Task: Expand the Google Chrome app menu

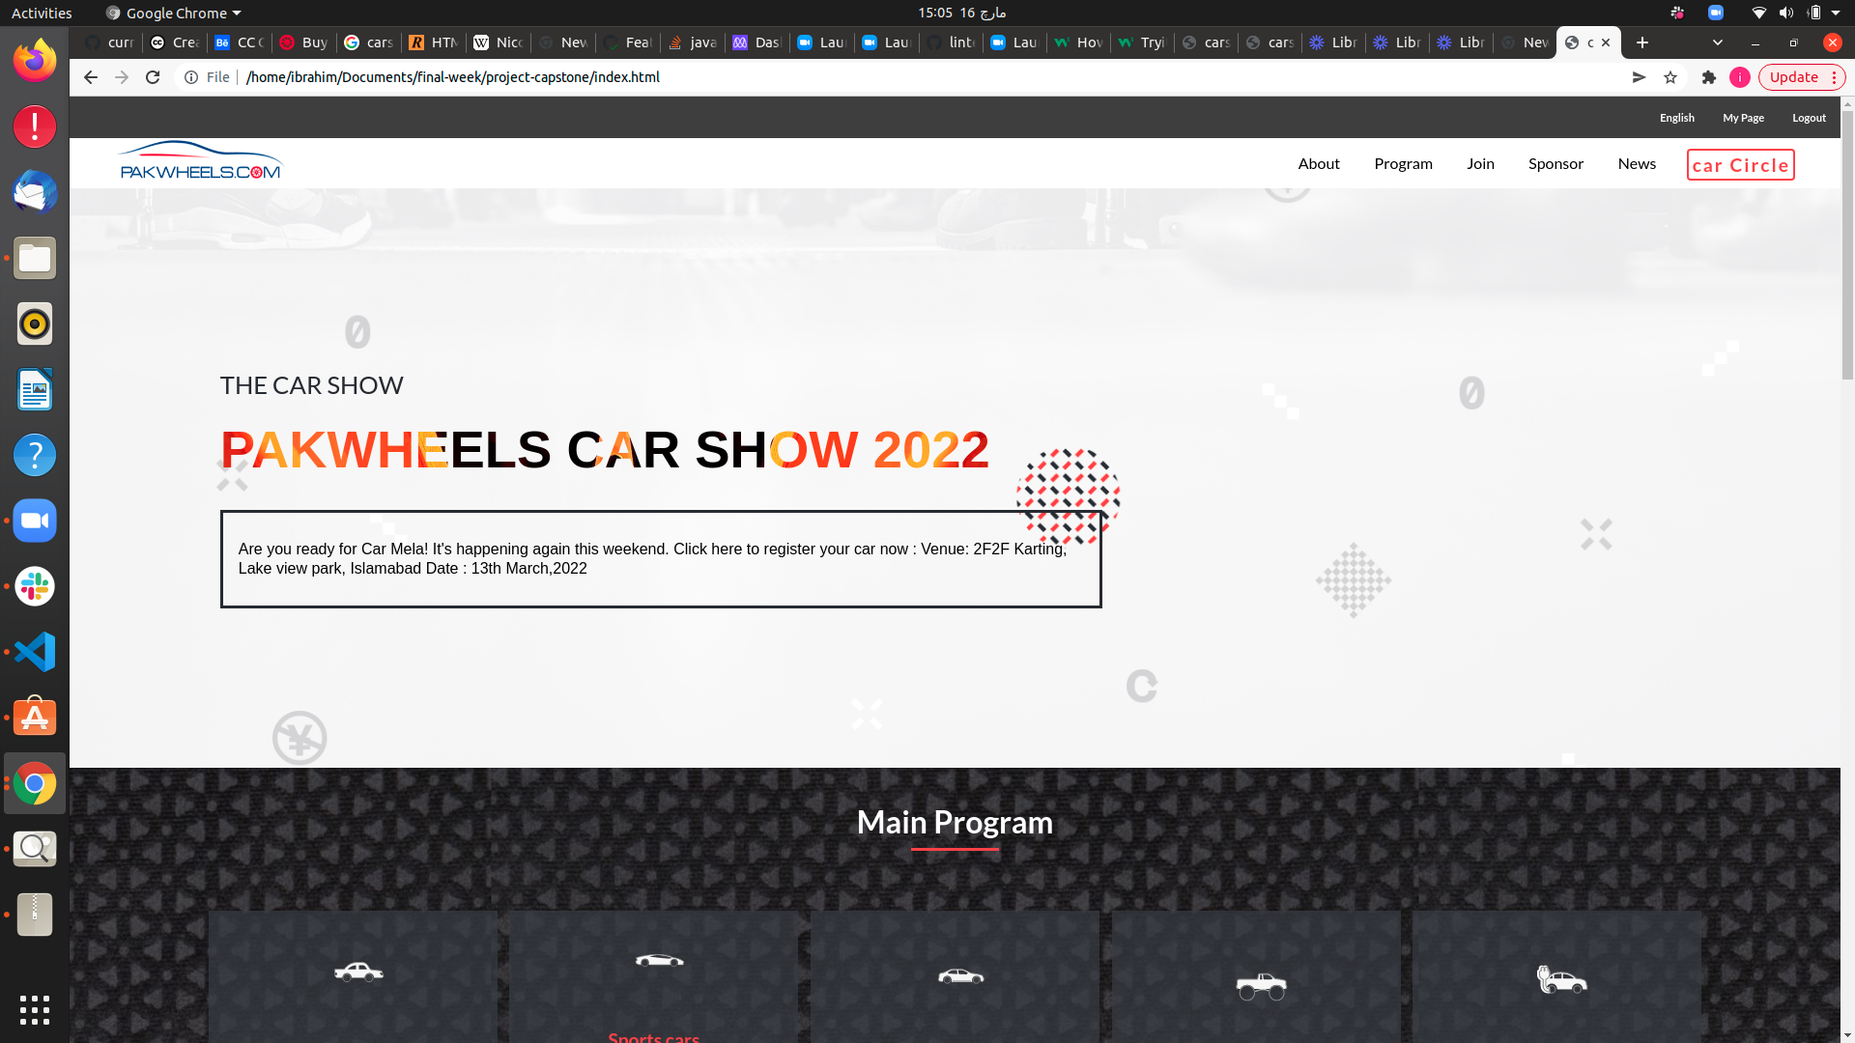Action: [x=174, y=13]
